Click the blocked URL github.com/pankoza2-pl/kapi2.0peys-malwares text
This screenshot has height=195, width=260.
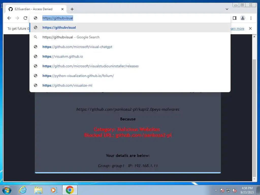pyautogui.click(x=128, y=109)
